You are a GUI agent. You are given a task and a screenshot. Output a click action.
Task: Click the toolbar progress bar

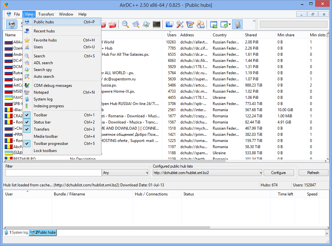coord(293,24)
